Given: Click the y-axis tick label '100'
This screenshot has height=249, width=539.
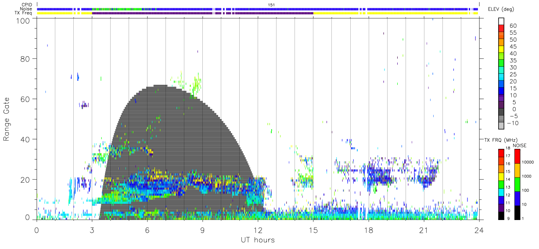Looking at the screenshot, I should click(x=23, y=20).
